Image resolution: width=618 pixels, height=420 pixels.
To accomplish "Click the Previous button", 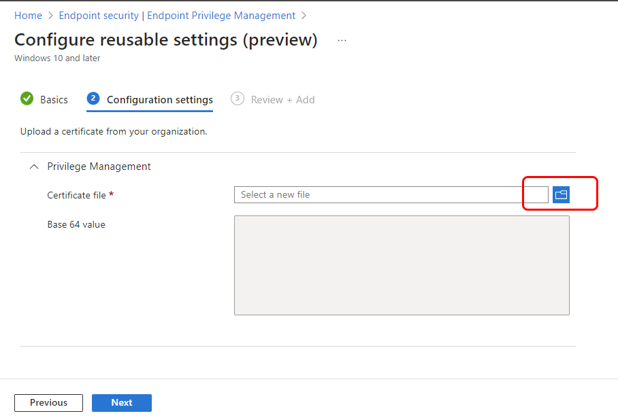I will (x=48, y=403).
